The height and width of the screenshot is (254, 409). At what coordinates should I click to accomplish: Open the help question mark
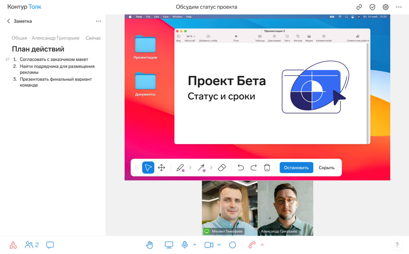(x=397, y=245)
